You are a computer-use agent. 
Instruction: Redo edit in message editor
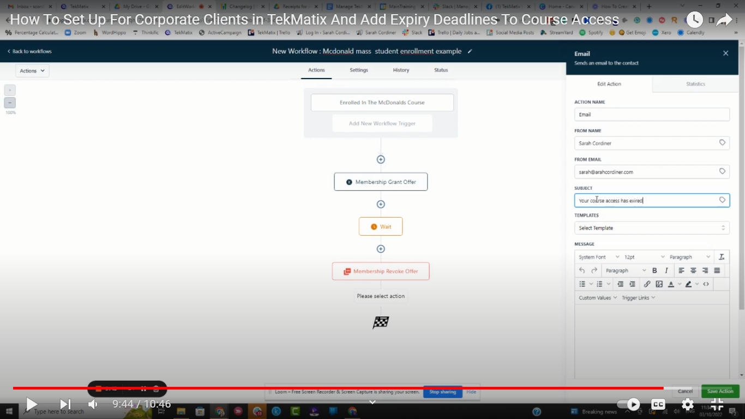(594, 271)
